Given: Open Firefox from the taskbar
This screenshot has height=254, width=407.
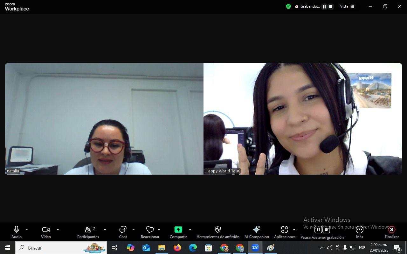Looking at the screenshot, I should 177,248.
